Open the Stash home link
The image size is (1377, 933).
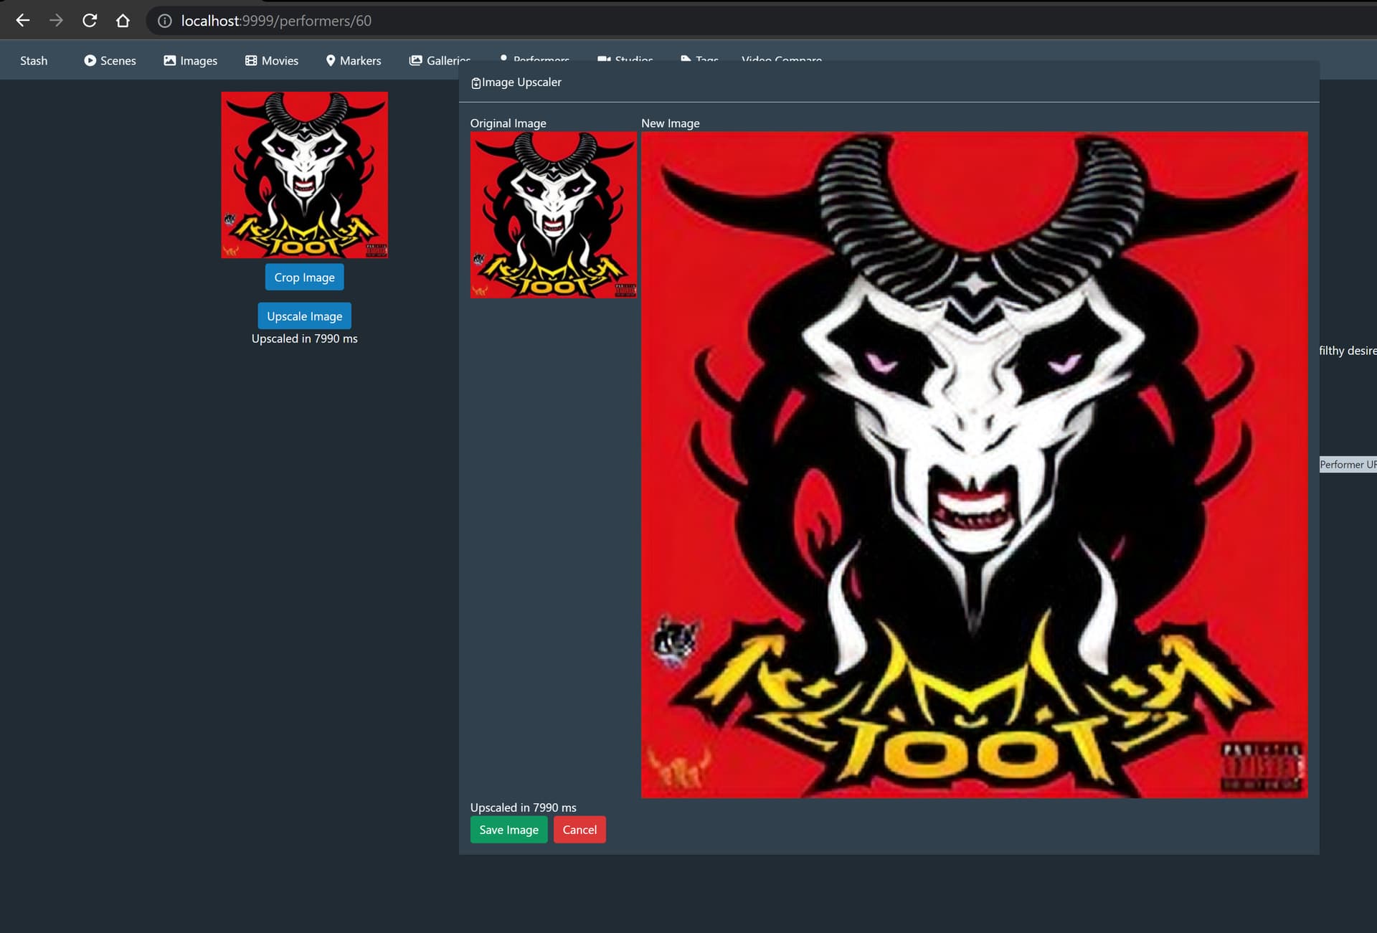34,60
